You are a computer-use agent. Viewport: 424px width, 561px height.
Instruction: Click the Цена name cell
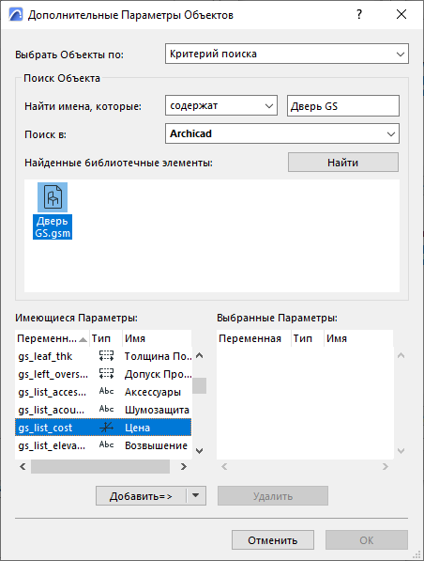(x=137, y=428)
